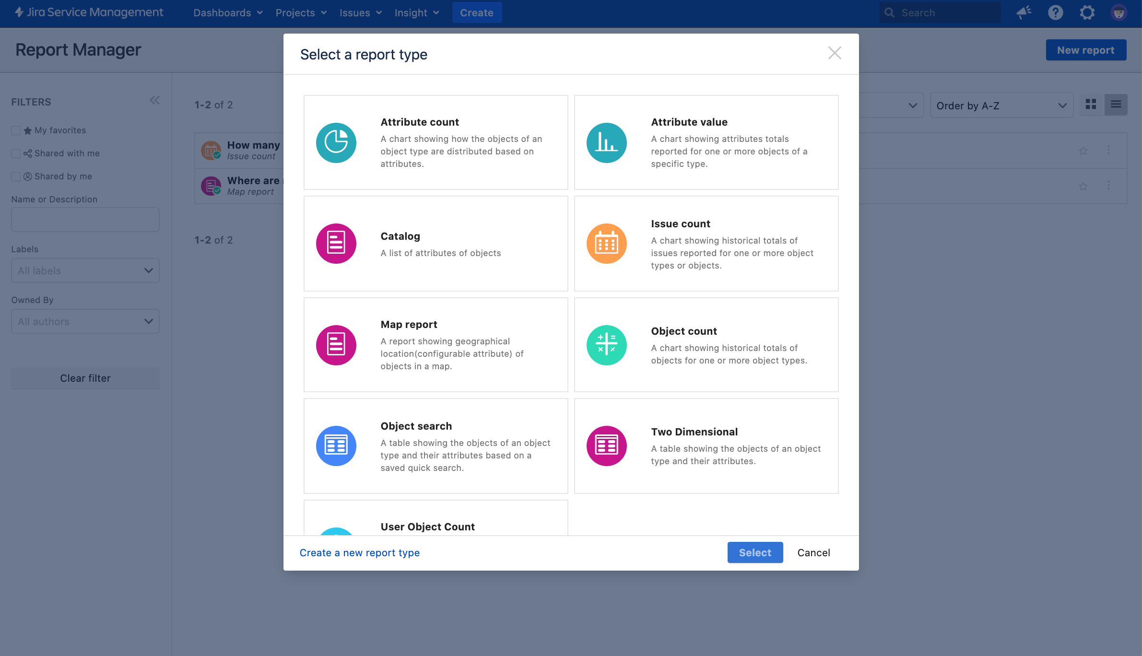Select the Attribute count pie chart icon

(x=336, y=143)
